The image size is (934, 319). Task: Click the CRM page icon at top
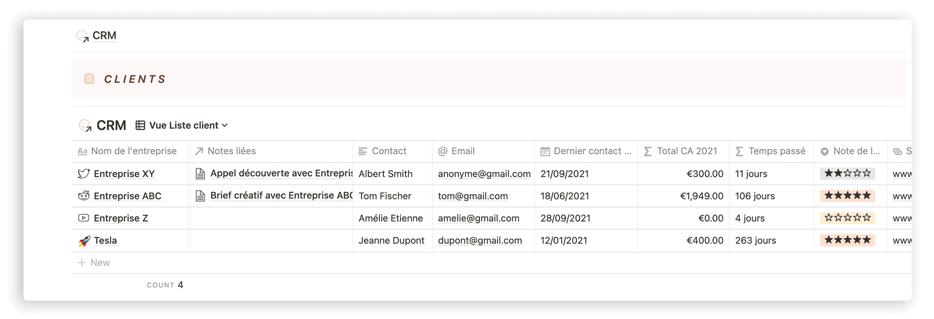pos(82,36)
